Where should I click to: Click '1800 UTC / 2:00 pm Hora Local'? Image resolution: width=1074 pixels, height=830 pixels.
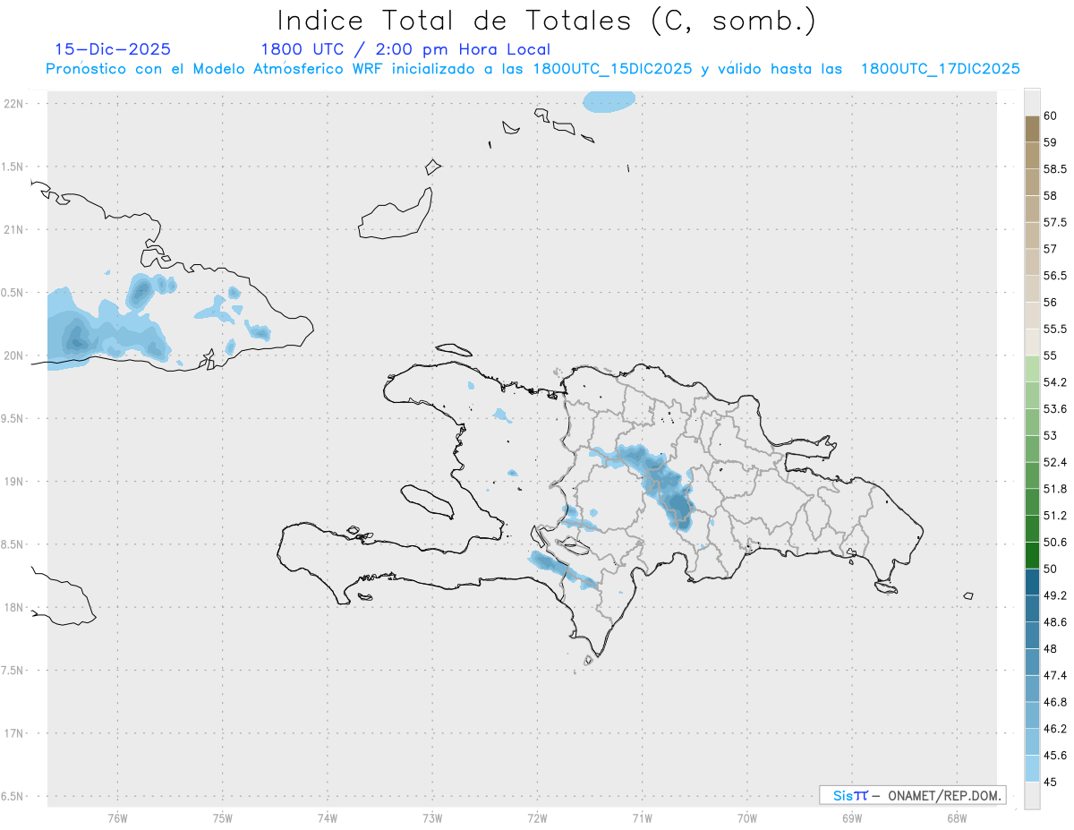[405, 49]
